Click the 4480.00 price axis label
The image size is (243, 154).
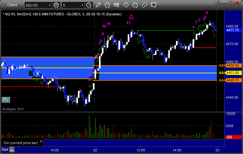[x=232, y=26]
